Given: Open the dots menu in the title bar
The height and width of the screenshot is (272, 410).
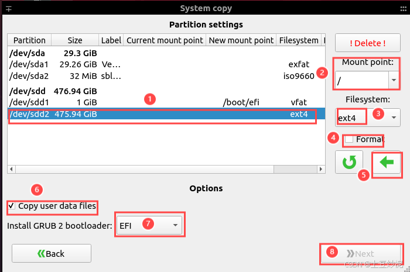Looking at the screenshot, I should coord(403,9).
